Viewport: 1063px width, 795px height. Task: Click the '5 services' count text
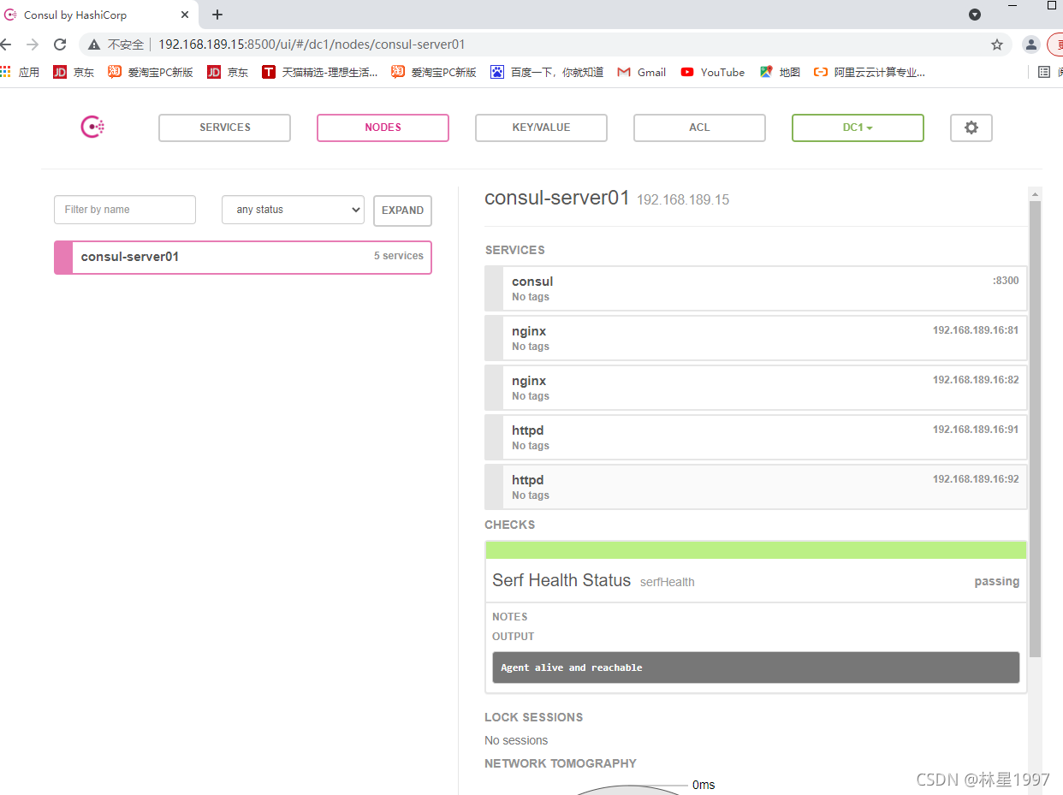399,256
